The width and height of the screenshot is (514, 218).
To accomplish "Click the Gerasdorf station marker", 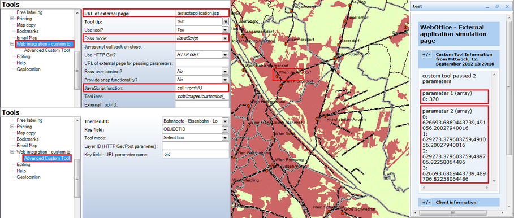I will [339, 44].
